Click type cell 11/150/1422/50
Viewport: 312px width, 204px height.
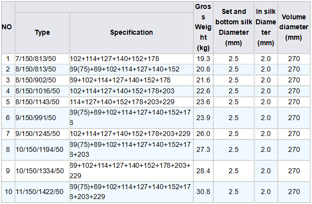[40, 192]
